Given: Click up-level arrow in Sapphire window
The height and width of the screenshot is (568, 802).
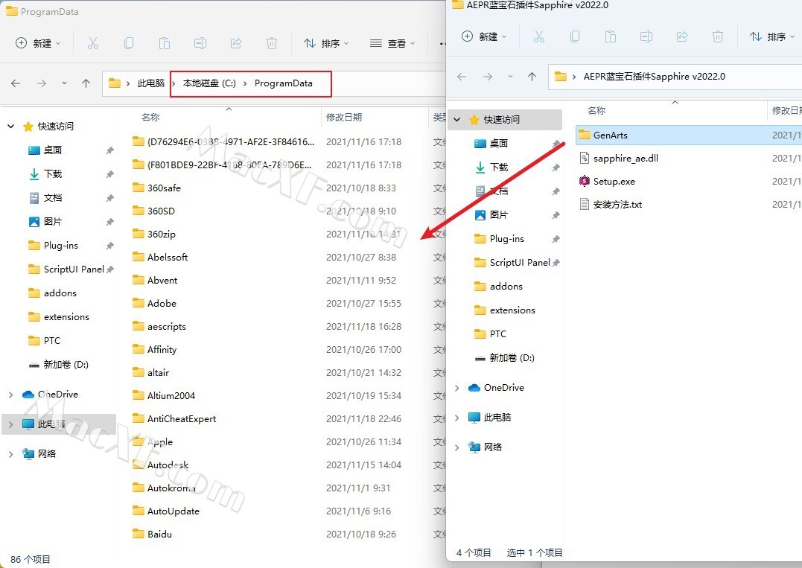Looking at the screenshot, I should 532,77.
